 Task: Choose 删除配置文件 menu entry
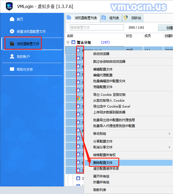point(103,163)
